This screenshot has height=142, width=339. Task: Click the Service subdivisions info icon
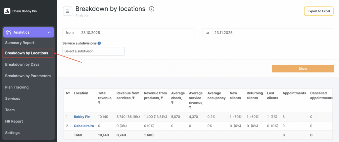pyautogui.click(x=99, y=43)
